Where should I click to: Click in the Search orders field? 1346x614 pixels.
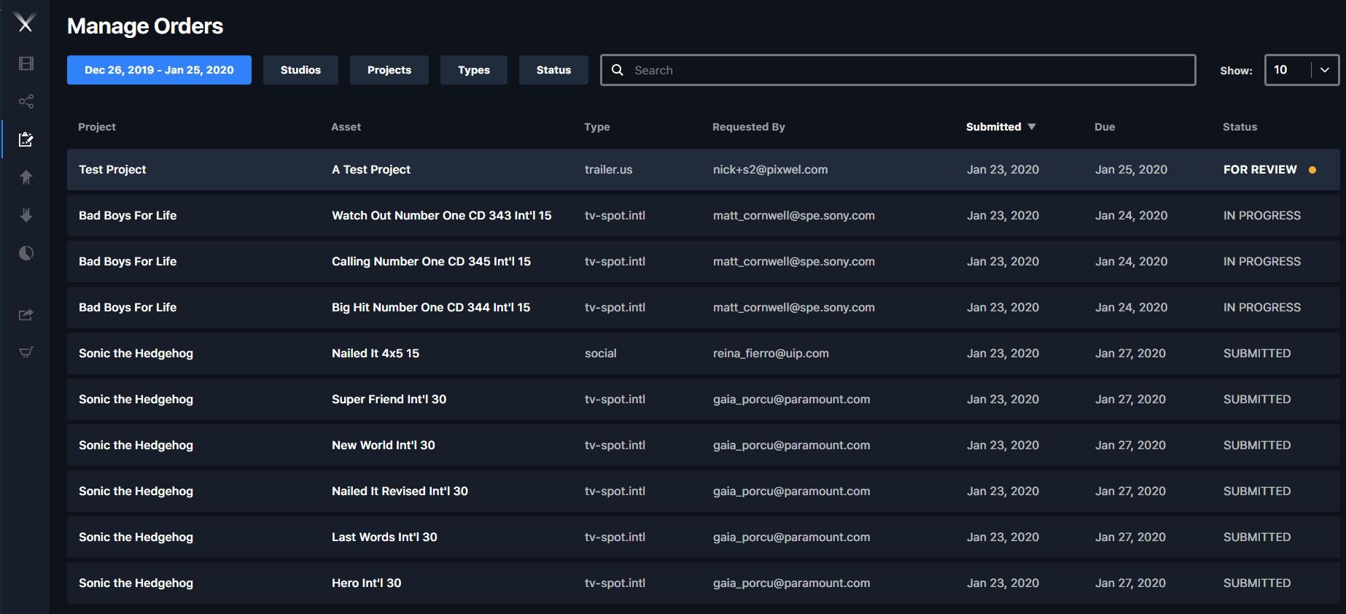point(898,70)
